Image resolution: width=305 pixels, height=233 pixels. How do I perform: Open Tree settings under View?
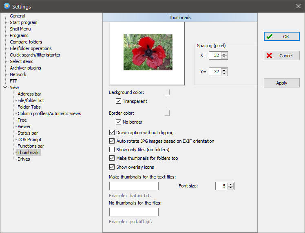pos(22,120)
